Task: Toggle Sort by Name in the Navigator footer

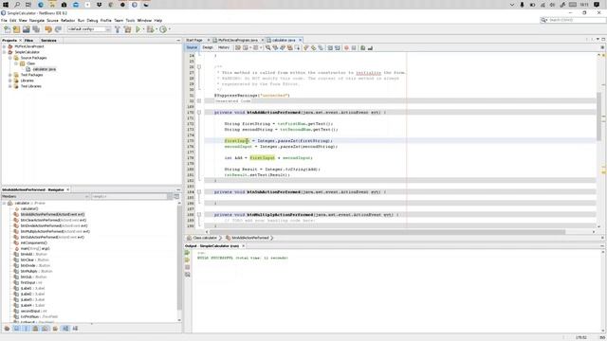Action: (x=65, y=329)
